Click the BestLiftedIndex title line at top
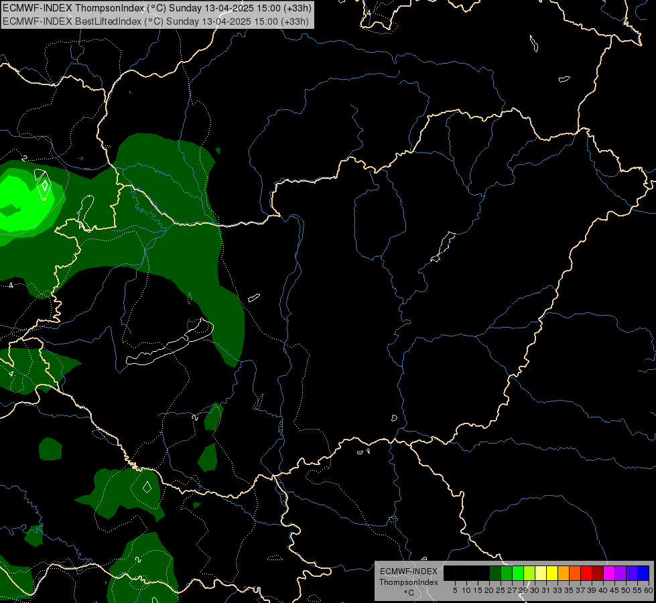The width and height of the screenshot is (656, 603). point(155,21)
